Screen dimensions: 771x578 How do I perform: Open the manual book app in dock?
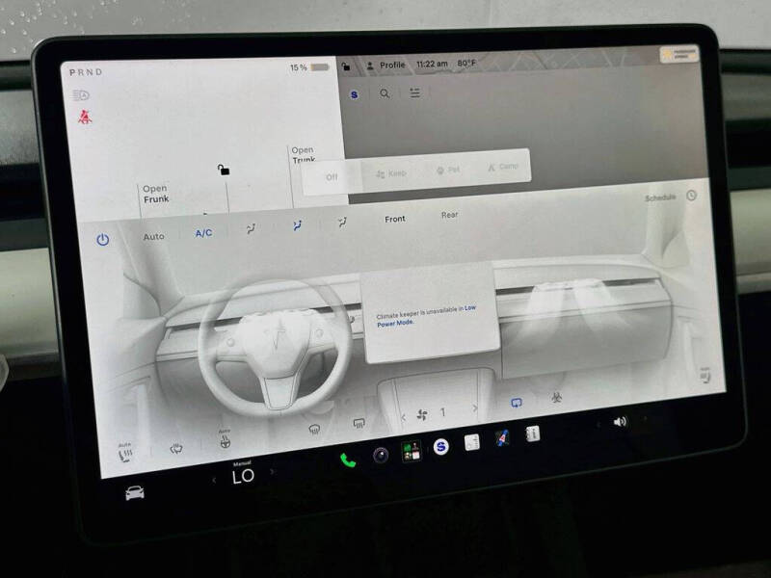(x=533, y=434)
